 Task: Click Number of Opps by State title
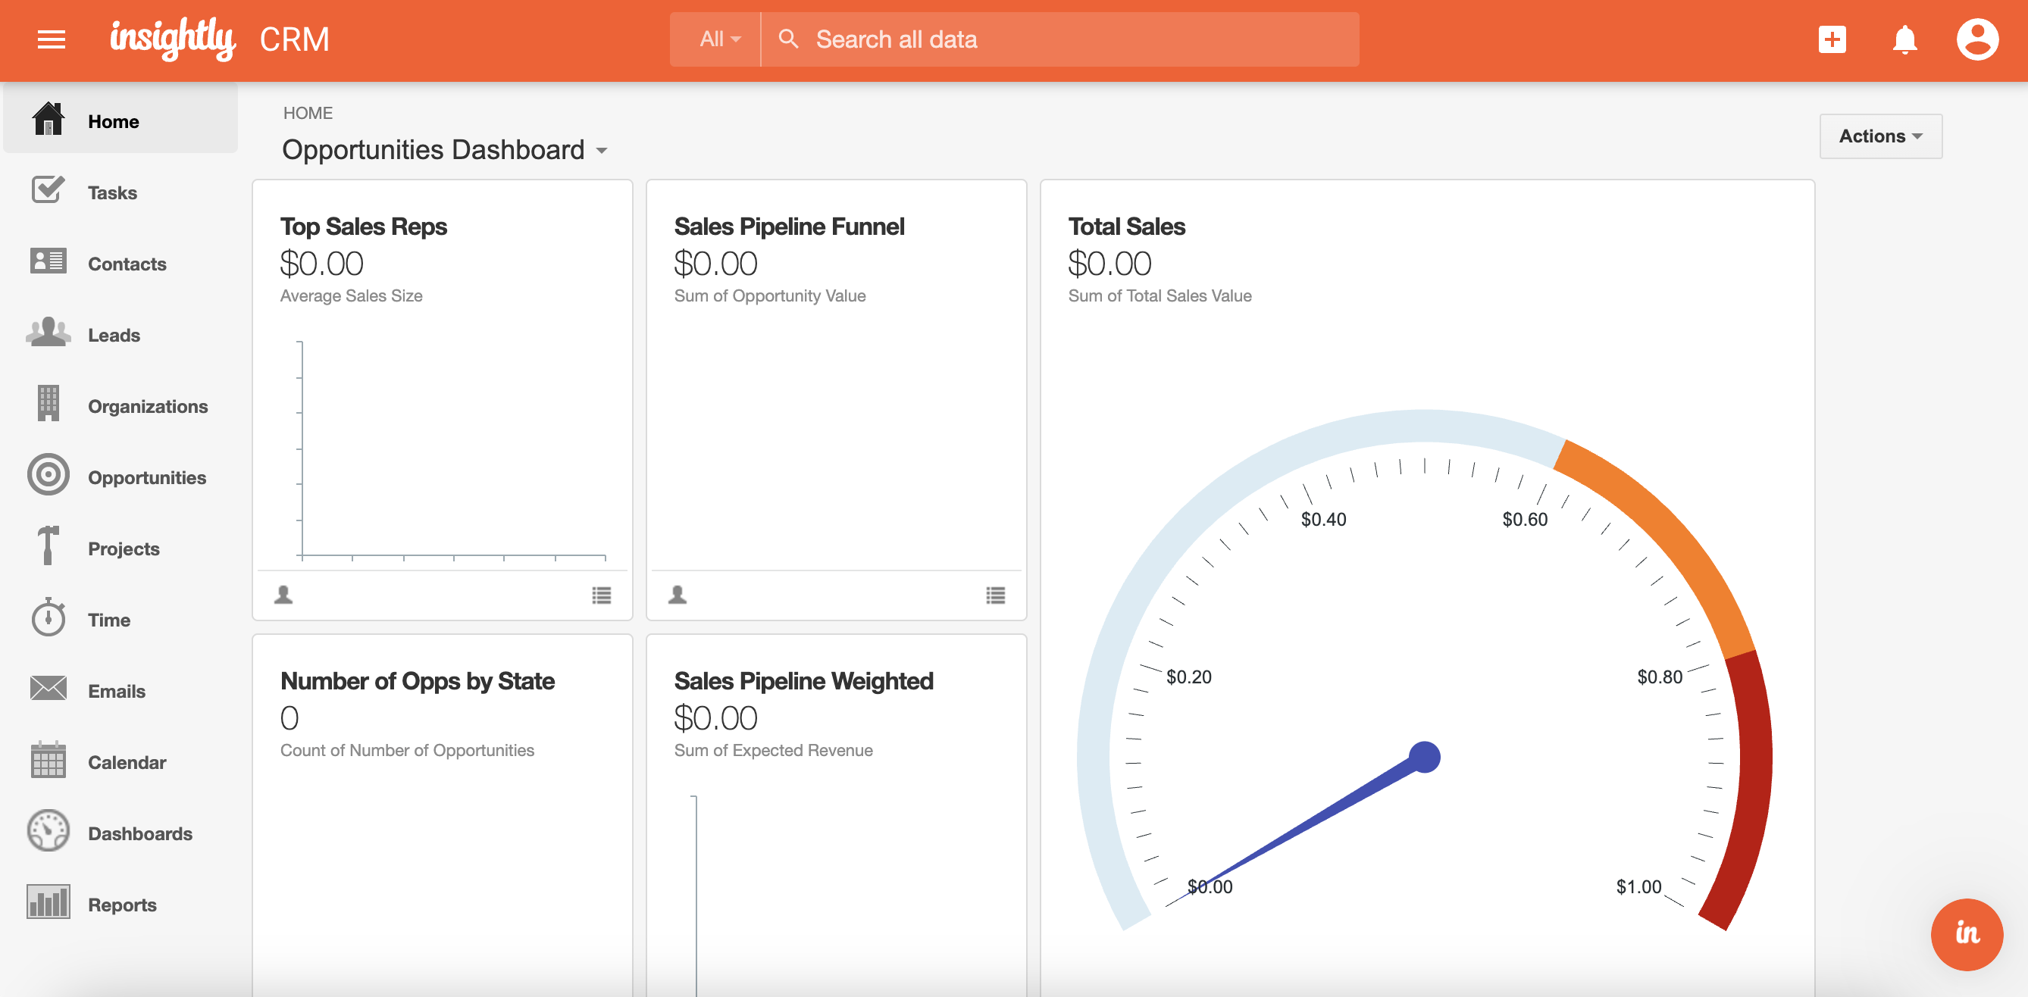tap(418, 680)
